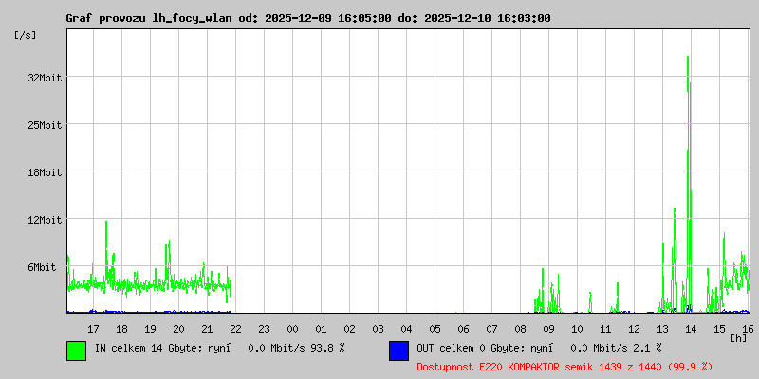Click the 6Mbit y-axis label
Screen dimensions: 759x379
click(x=42, y=267)
